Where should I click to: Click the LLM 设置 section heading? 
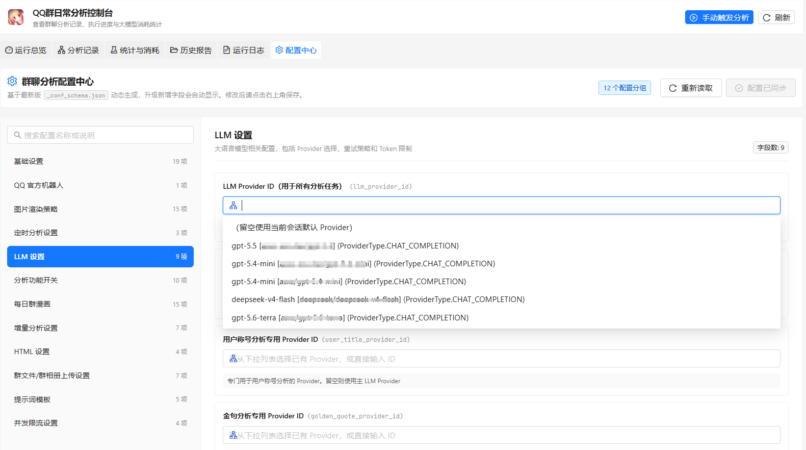(x=233, y=135)
